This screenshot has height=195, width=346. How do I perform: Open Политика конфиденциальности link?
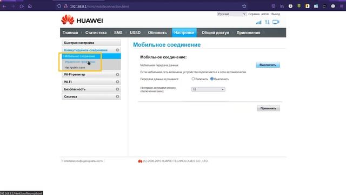(83, 161)
